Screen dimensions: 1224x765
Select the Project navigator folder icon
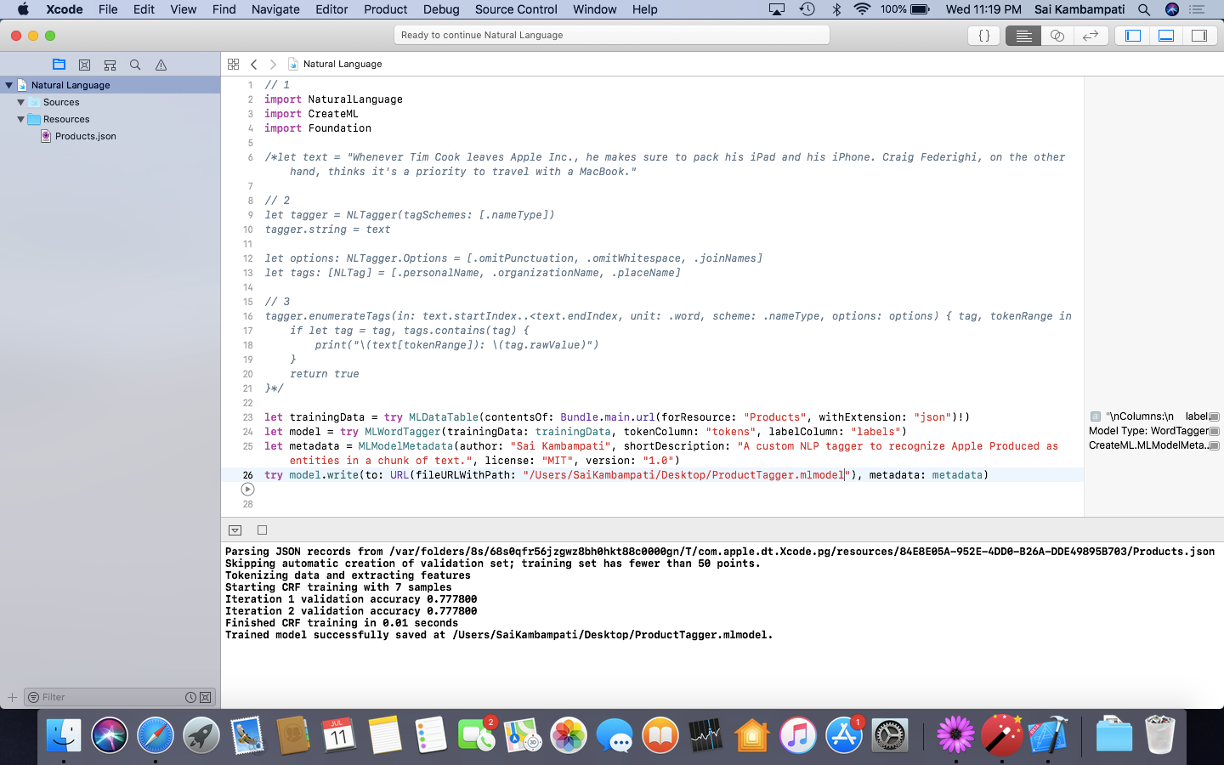(59, 64)
